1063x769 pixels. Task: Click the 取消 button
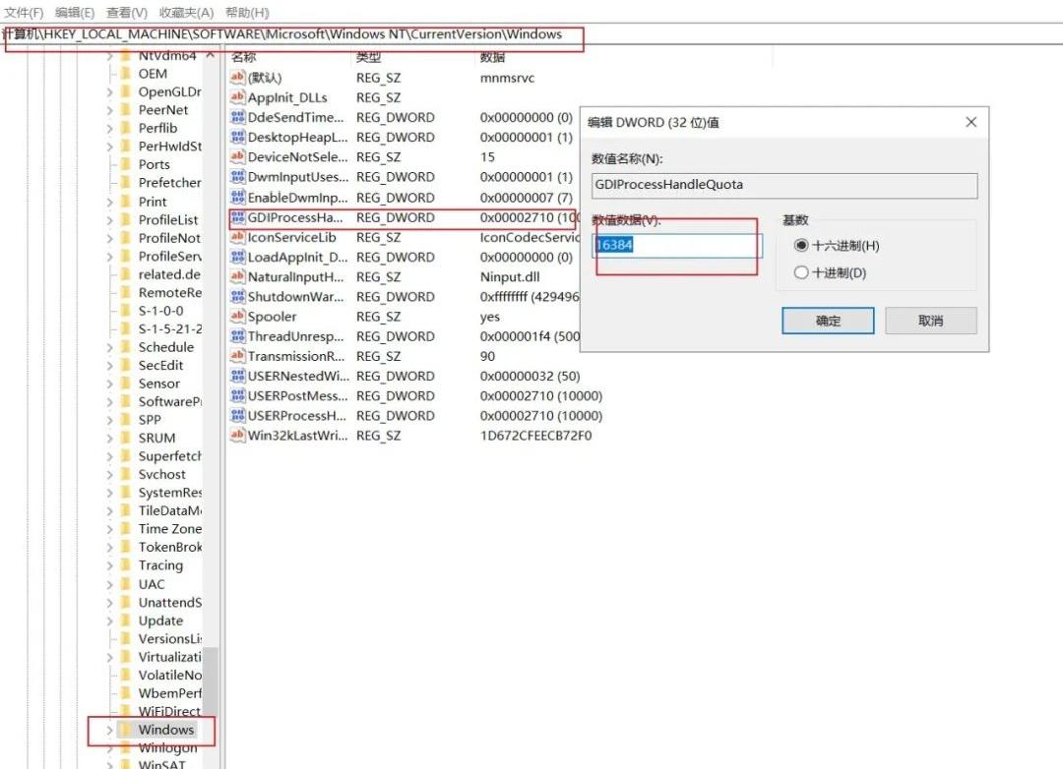click(931, 321)
